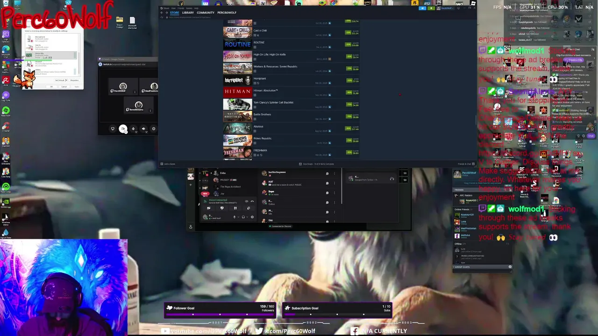The height and width of the screenshot is (336, 598).
Task: Switch to Steam COMMUNITY tab
Action: click(x=206, y=13)
